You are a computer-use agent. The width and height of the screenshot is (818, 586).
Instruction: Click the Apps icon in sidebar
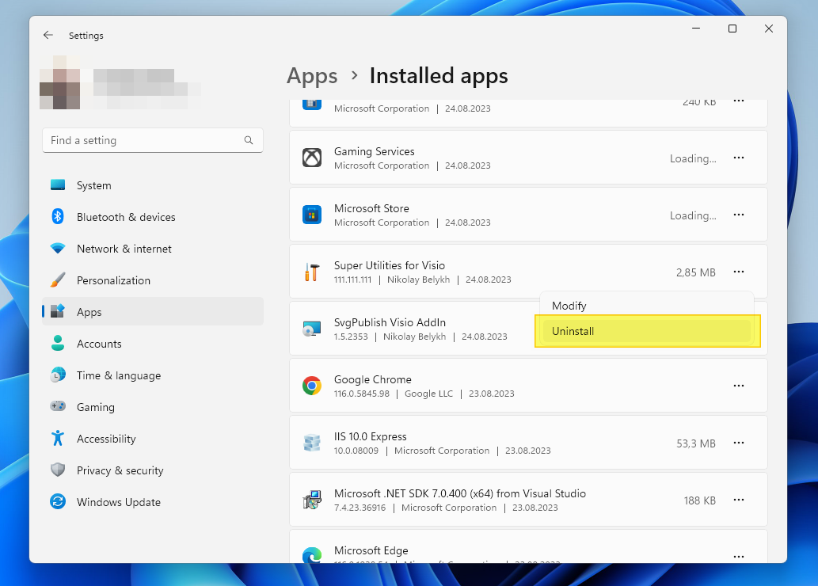click(58, 311)
